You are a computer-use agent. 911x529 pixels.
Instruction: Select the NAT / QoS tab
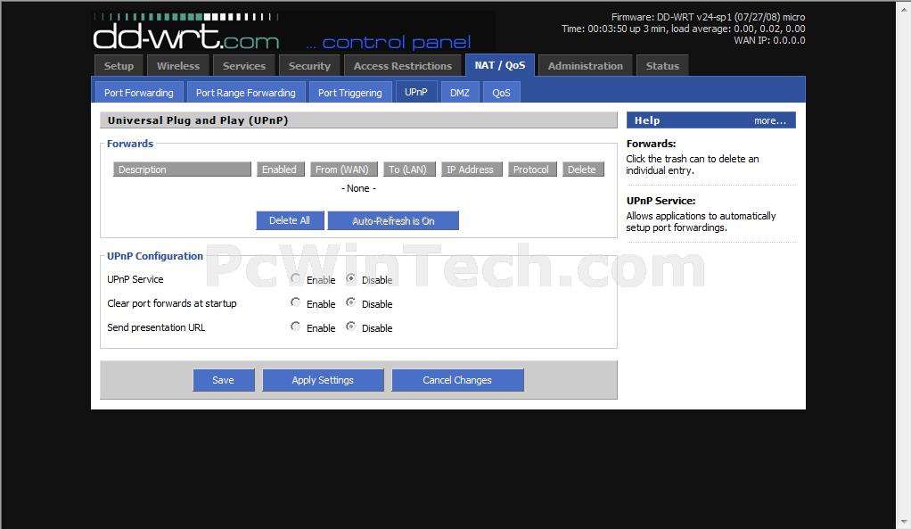click(x=500, y=65)
